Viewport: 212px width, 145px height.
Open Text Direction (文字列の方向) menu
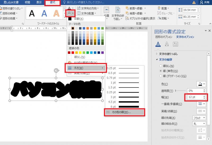click(x=88, y=8)
